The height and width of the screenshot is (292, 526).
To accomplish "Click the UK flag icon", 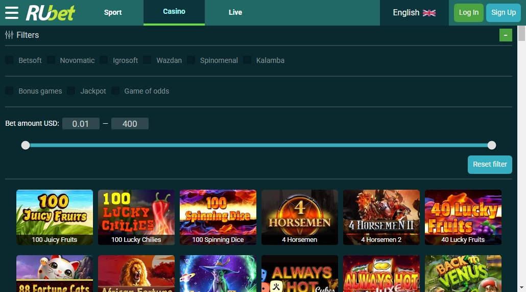I will pyautogui.click(x=429, y=13).
